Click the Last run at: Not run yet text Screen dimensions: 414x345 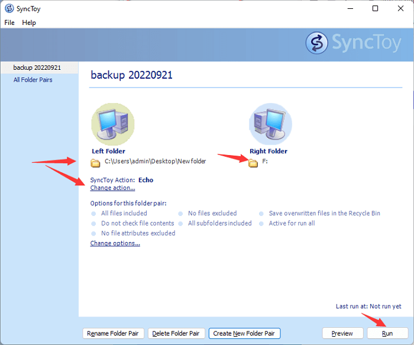[x=368, y=307]
